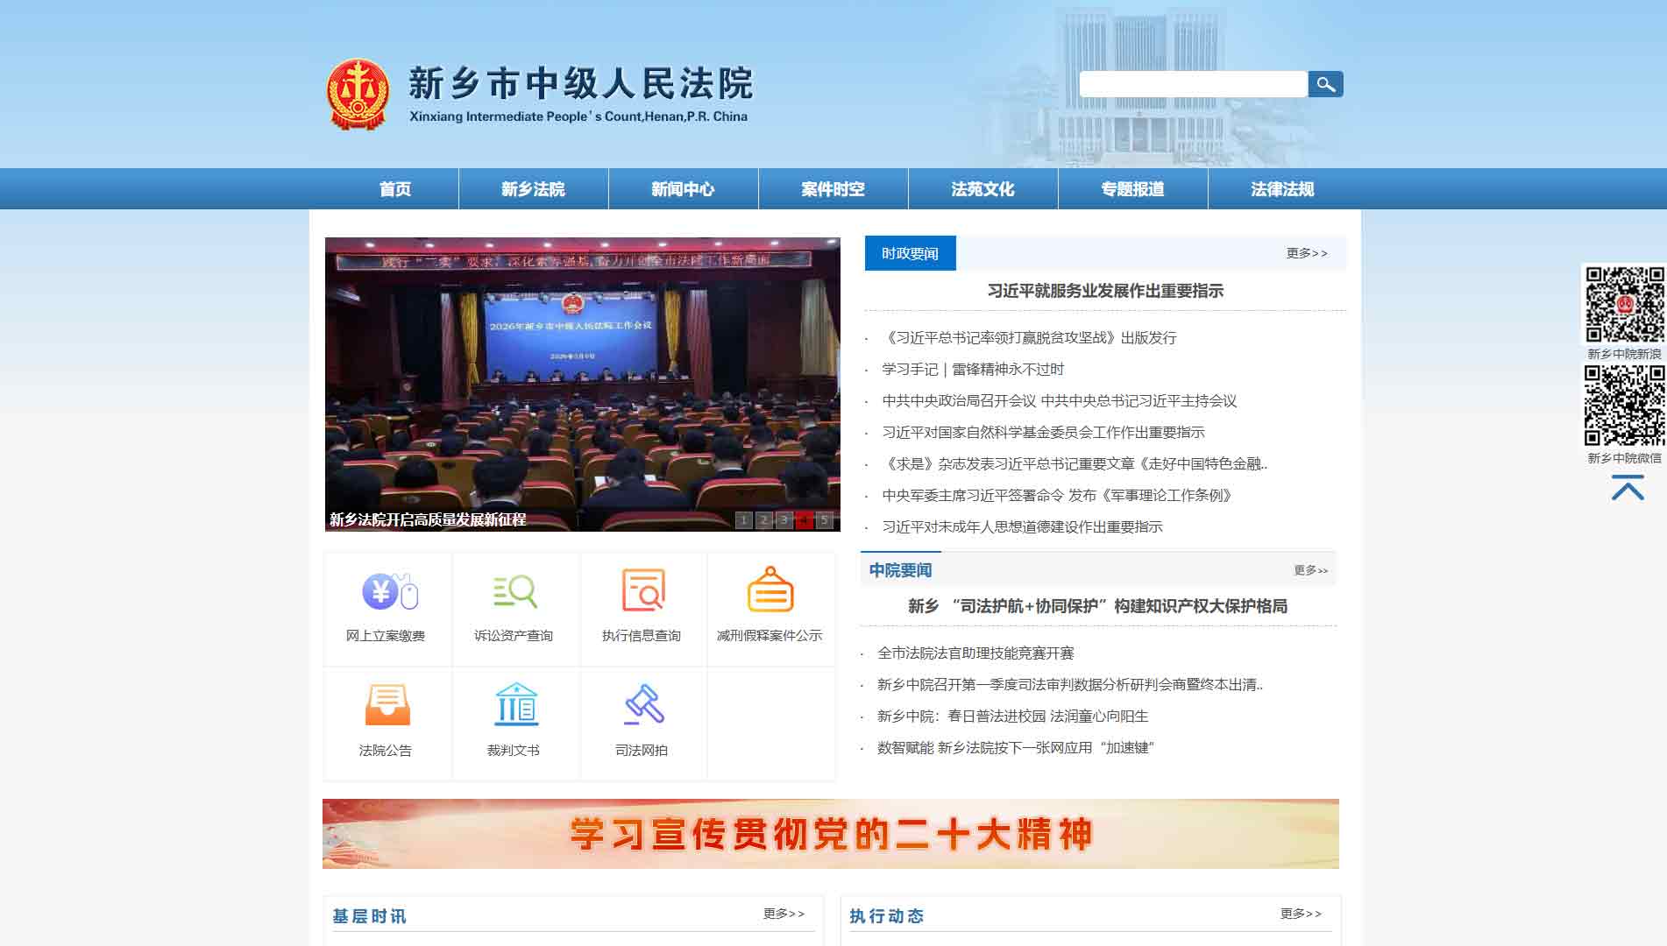The image size is (1667, 946).
Task: Open 新乡法院 navigation menu item
Action: click(533, 189)
